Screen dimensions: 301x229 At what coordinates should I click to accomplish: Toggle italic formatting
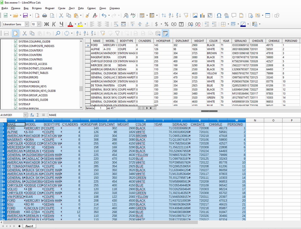(x=54, y=24)
